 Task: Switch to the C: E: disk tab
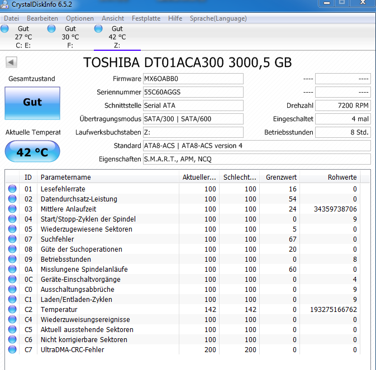[23, 37]
